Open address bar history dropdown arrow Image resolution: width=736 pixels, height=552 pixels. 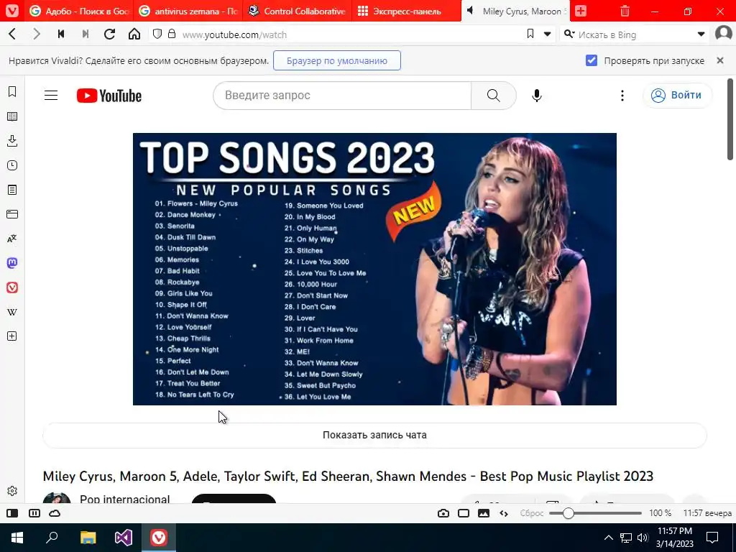(547, 34)
